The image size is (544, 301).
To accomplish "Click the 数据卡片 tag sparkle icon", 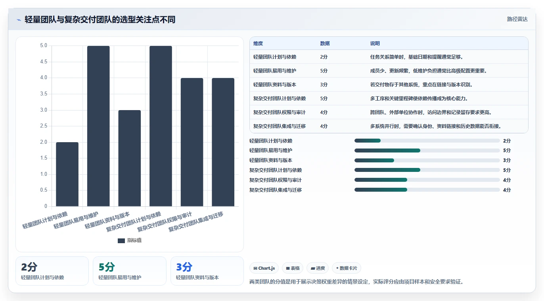I will point(337,268).
